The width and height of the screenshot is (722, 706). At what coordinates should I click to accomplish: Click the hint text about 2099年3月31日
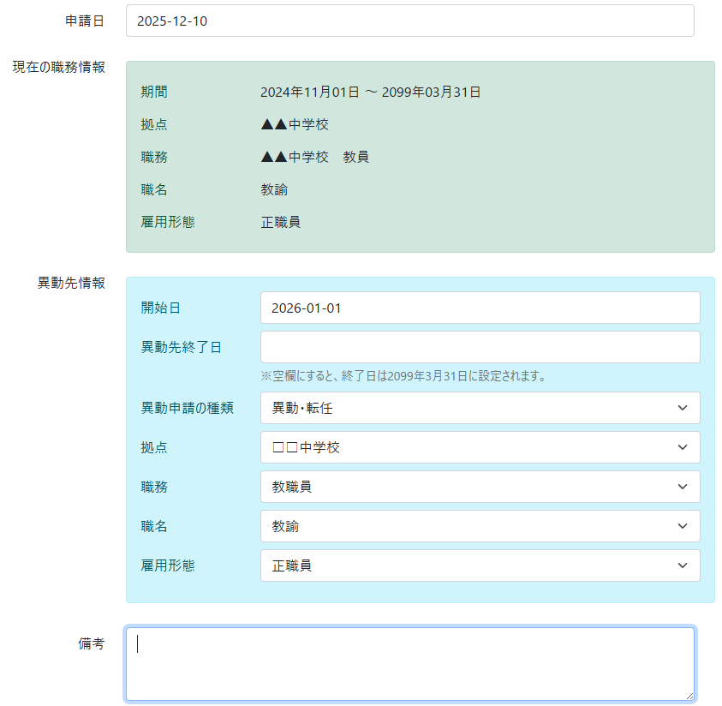point(403,375)
